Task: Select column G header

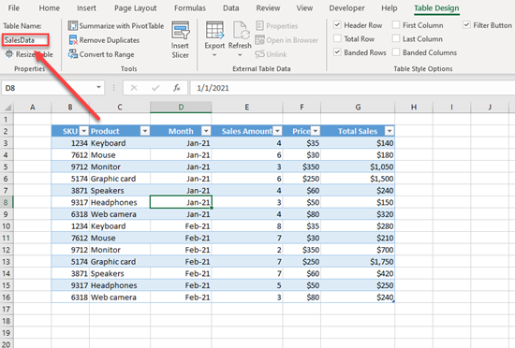Action: tap(358, 107)
